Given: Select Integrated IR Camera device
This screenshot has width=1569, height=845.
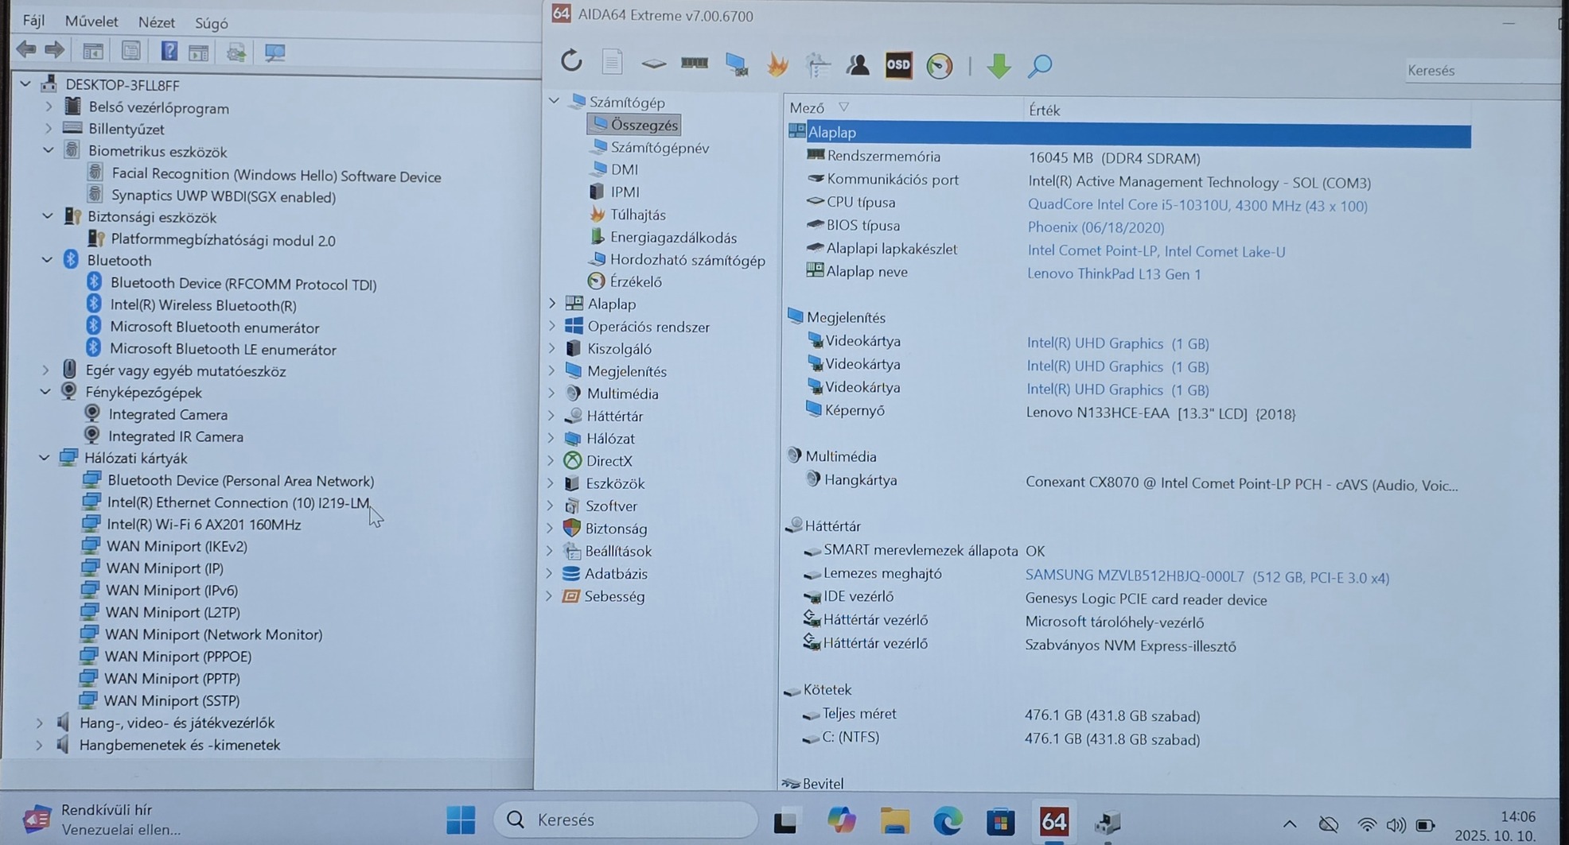Looking at the screenshot, I should point(175,436).
